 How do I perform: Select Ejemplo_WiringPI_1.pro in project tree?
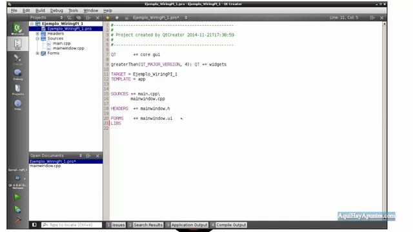[69, 28]
